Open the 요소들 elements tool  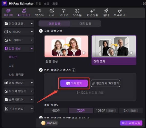tap(77, 13)
